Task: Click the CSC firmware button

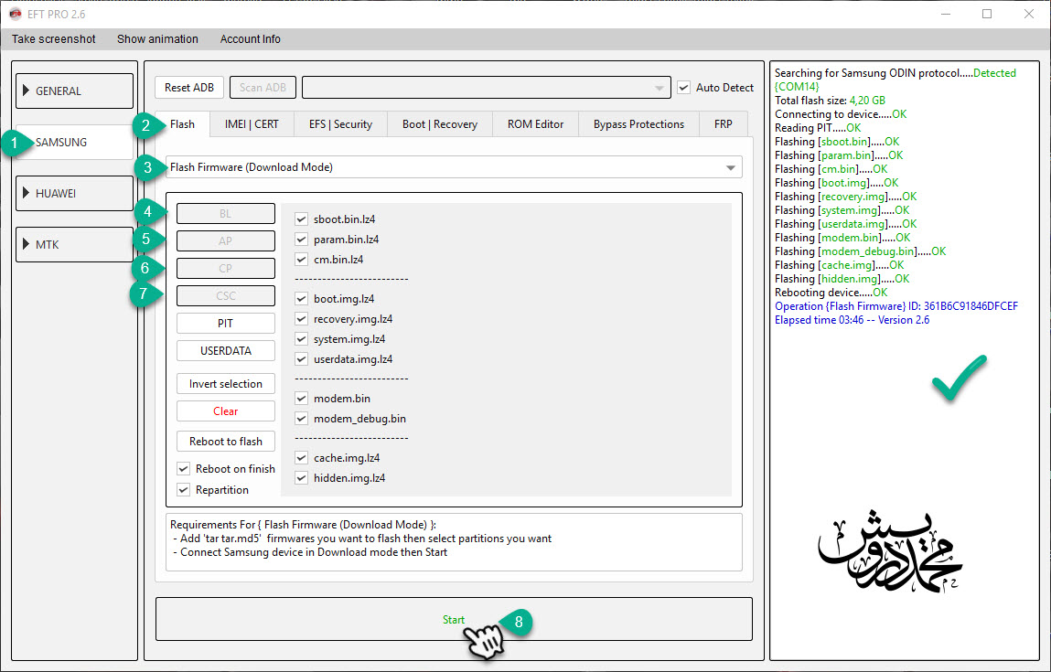Action: [x=226, y=296]
